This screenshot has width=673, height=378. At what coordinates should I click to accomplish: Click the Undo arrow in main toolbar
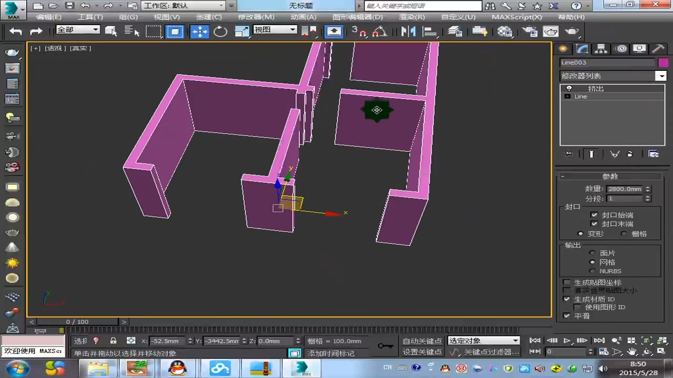point(16,31)
